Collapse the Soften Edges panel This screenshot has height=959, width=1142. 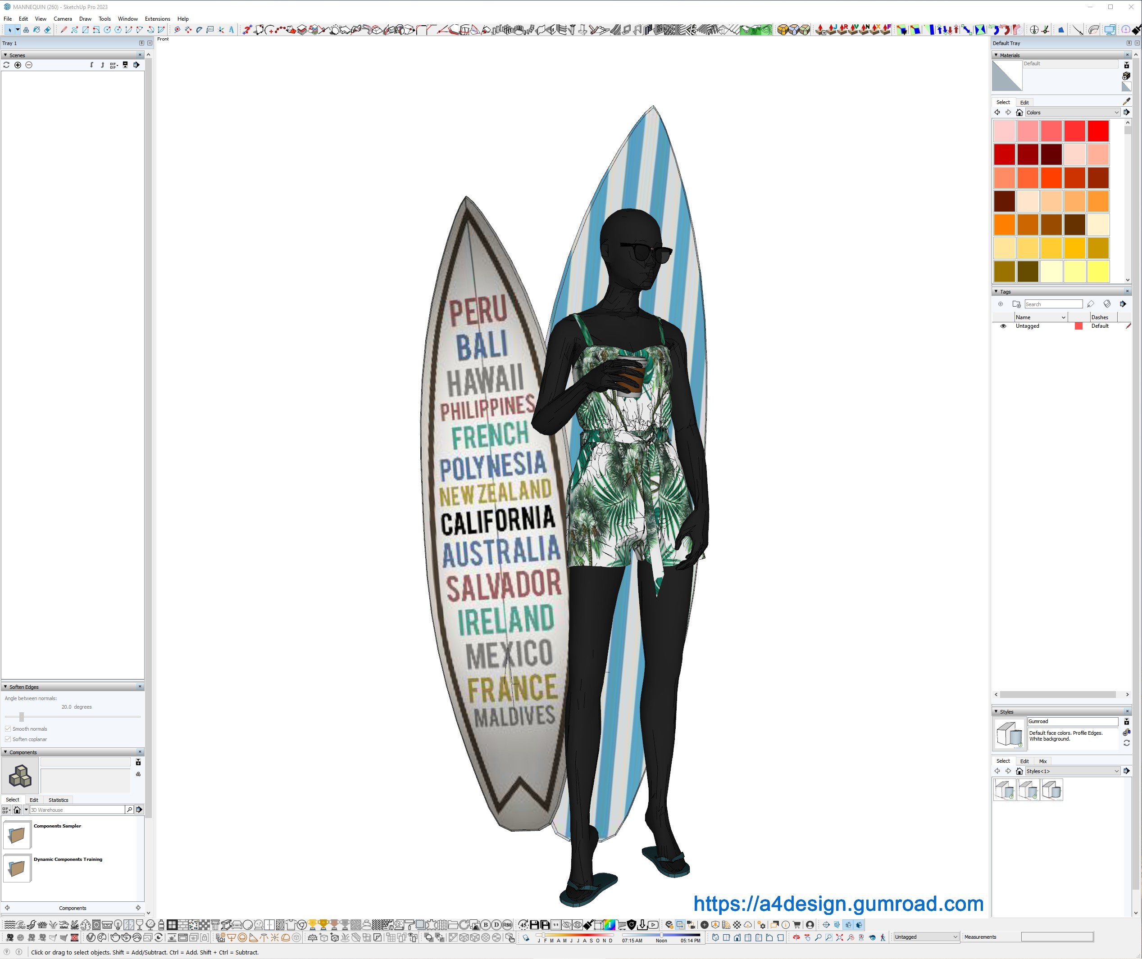pyautogui.click(x=5, y=687)
